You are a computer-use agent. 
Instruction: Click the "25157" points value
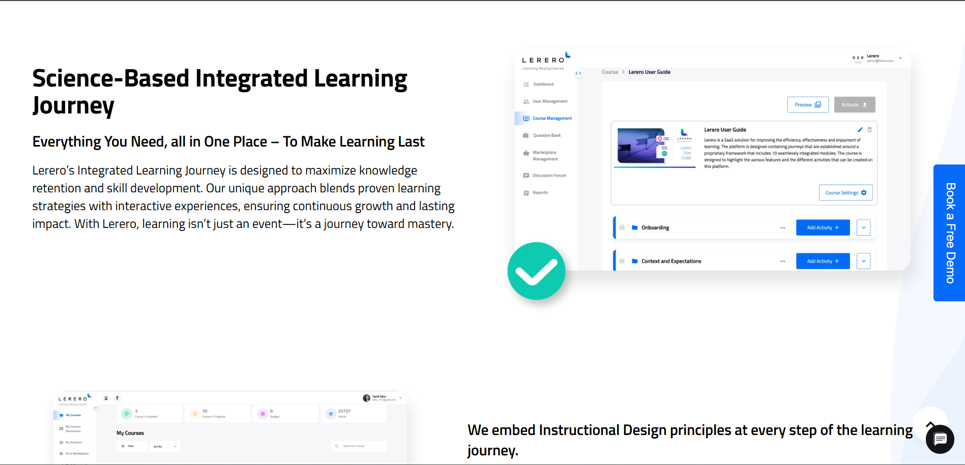pos(344,411)
